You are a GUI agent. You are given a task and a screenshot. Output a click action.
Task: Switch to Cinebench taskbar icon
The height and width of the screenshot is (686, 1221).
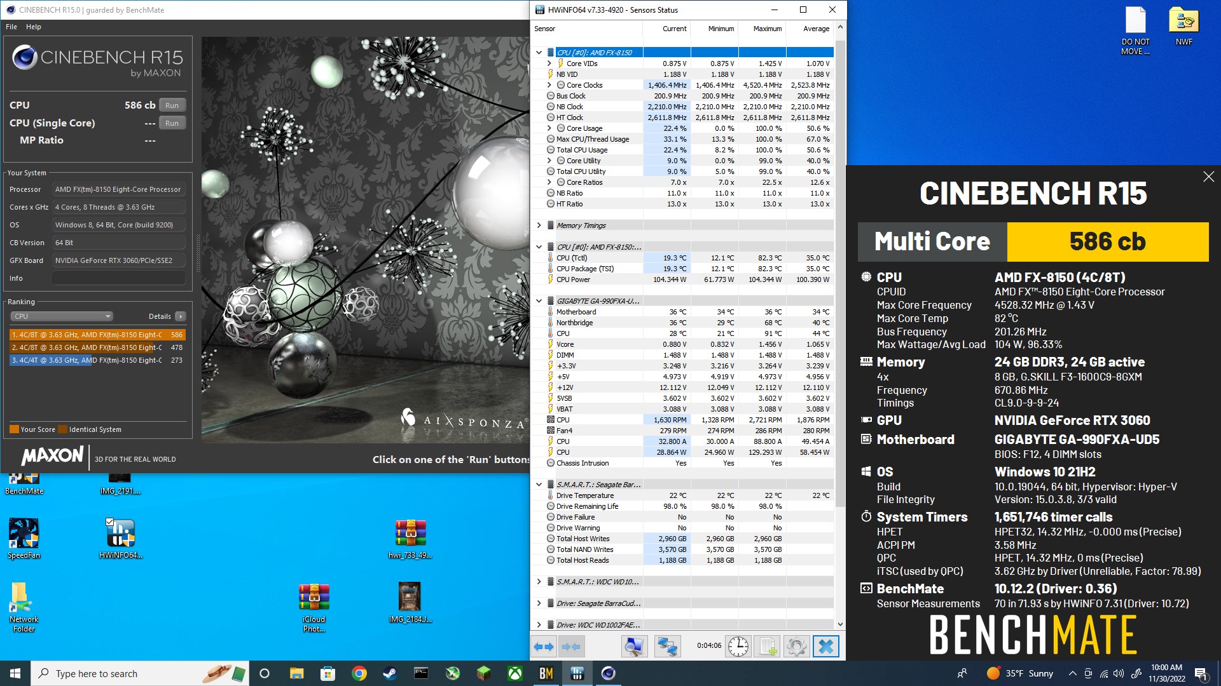coord(608,673)
